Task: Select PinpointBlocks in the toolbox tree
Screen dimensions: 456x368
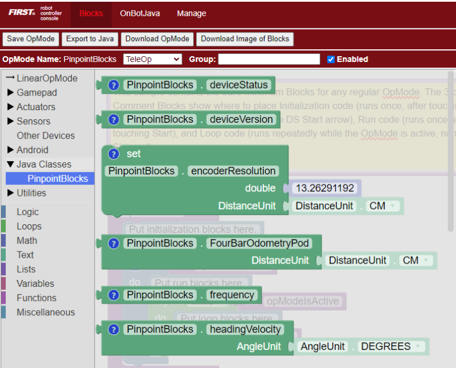Action: tap(57, 178)
